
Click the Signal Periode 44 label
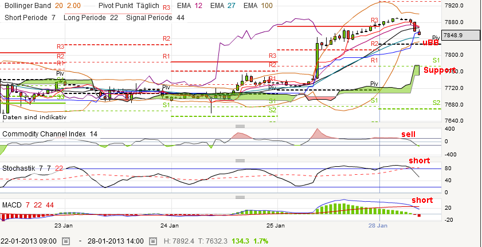[155, 18]
